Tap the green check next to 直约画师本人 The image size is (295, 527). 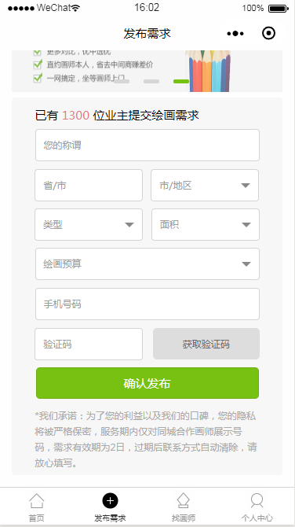point(38,64)
